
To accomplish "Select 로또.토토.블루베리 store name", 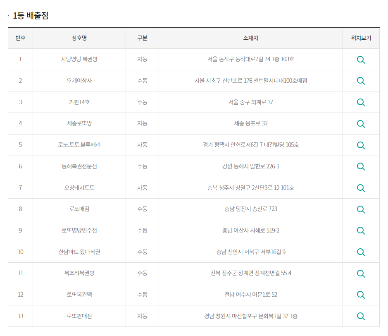I will tap(79, 145).
